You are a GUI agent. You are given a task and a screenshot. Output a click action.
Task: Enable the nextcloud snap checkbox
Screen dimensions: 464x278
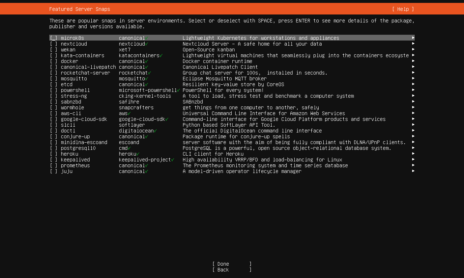(x=54, y=44)
